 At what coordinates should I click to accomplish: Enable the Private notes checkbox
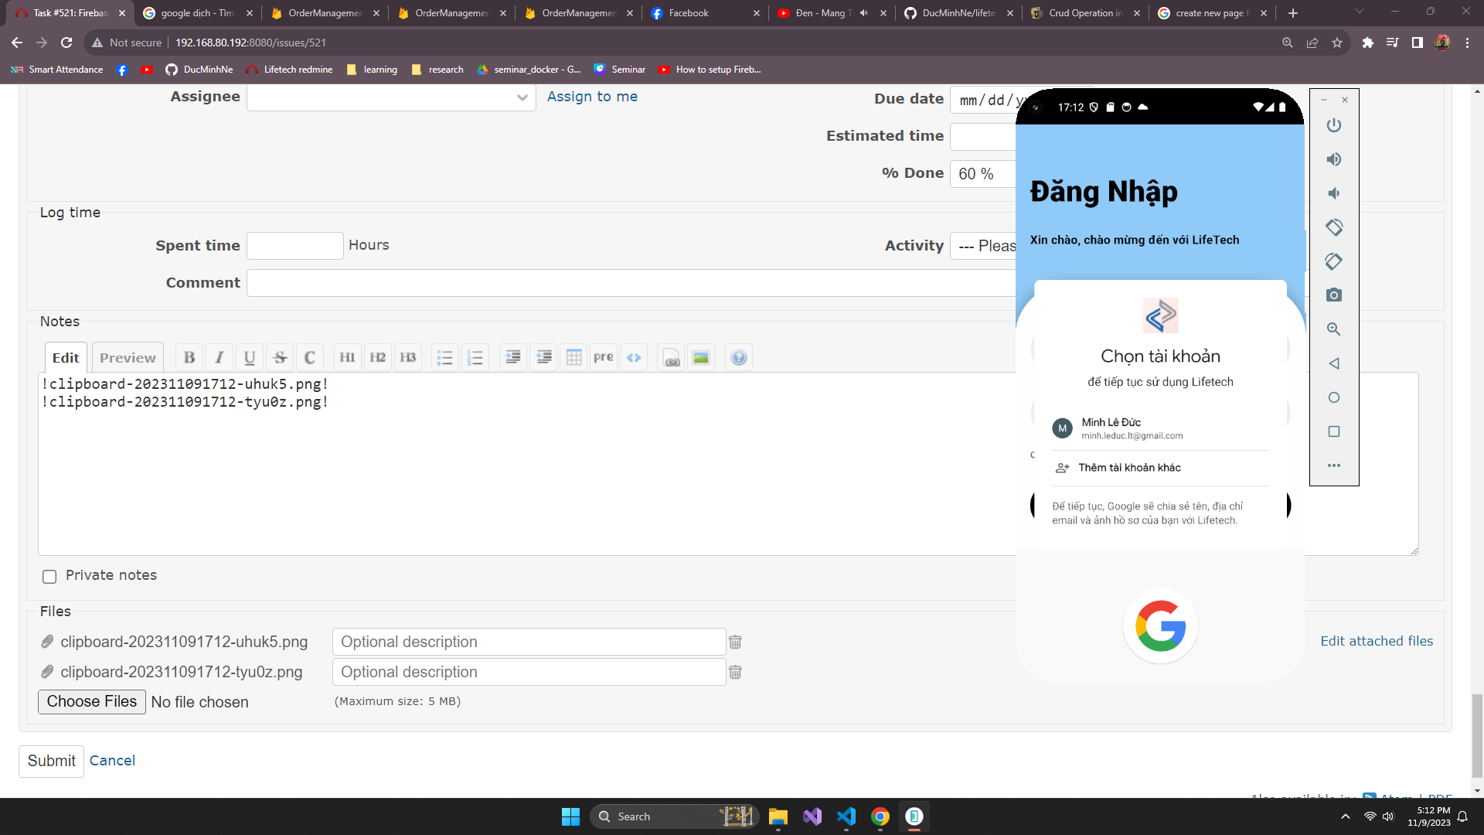point(49,576)
